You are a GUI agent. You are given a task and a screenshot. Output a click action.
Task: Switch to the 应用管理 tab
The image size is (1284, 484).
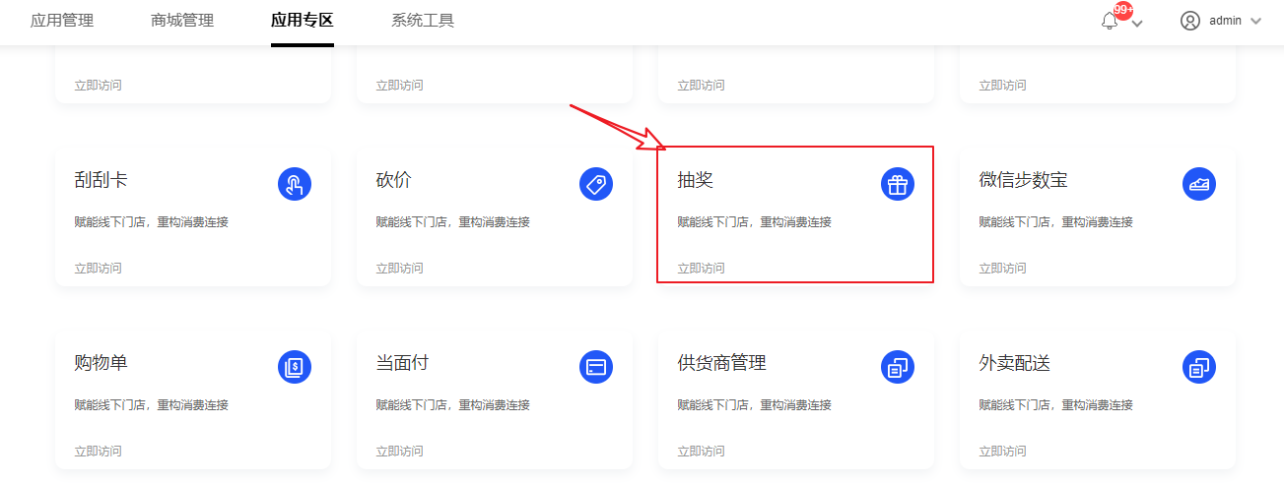(x=62, y=21)
